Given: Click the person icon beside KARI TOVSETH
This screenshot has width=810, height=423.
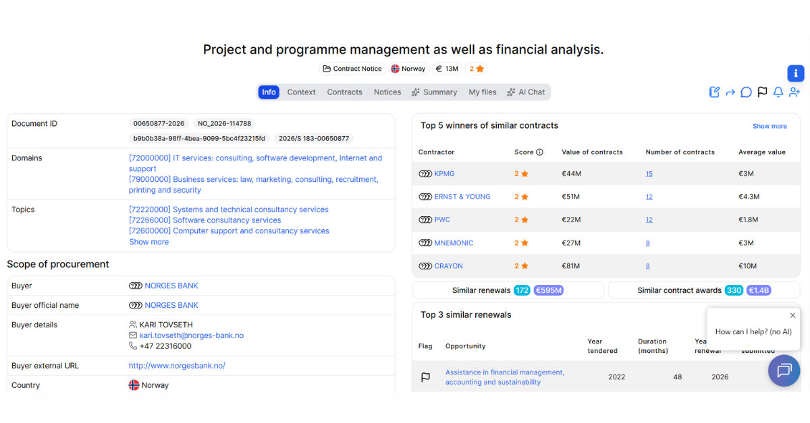Looking at the screenshot, I should coord(133,325).
